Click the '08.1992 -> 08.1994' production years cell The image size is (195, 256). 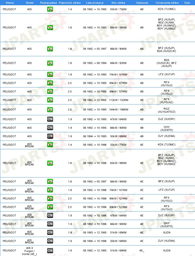[x=95, y=63]
